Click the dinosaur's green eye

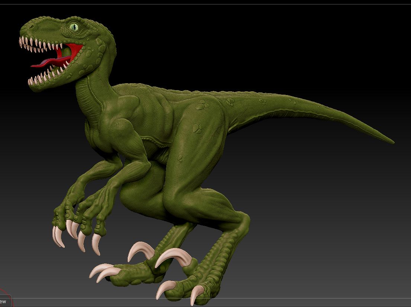(75, 26)
